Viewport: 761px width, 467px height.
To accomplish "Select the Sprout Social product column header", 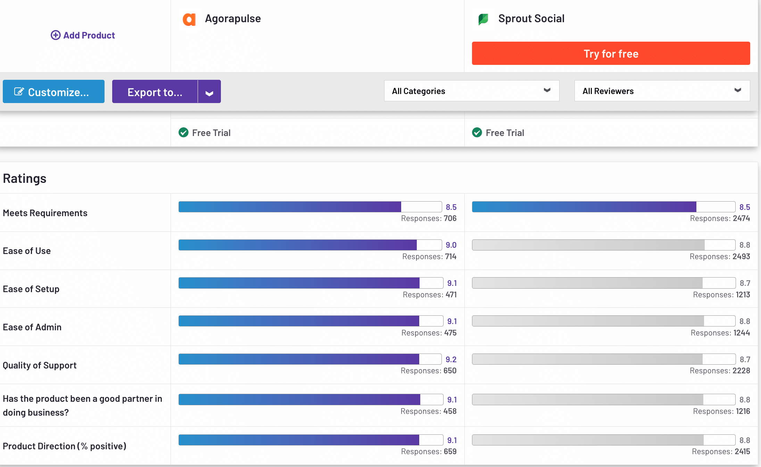I will (531, 19).
